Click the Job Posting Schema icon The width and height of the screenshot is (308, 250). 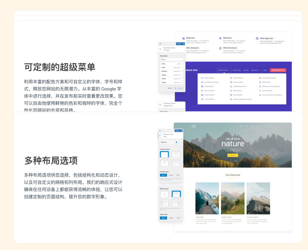tap(231, 86)
